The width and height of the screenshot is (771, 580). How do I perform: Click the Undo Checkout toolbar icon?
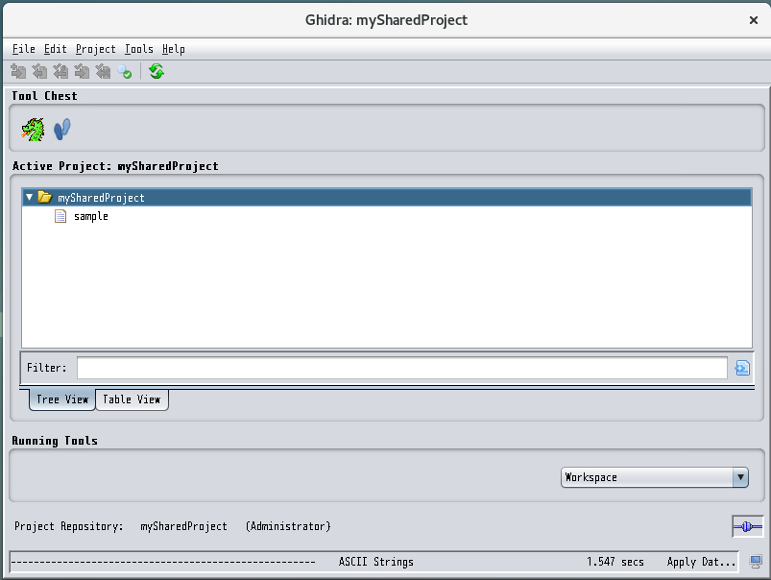tap(103, 72)
